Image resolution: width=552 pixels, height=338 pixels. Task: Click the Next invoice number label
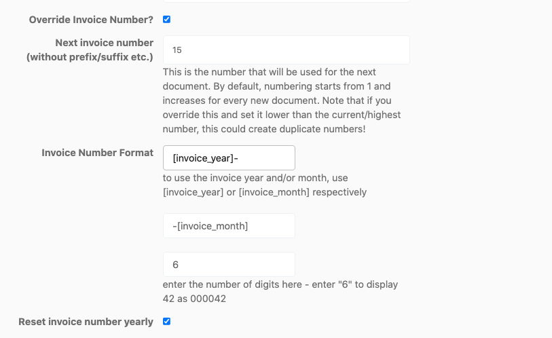coord(104,43)
